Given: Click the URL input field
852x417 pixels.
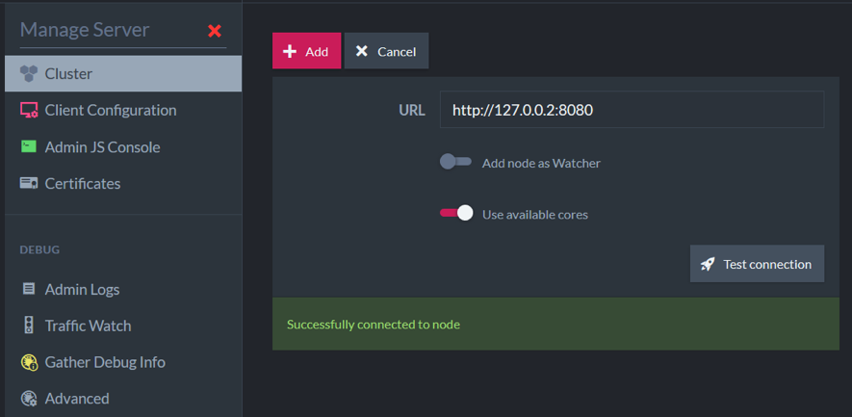Looking at the screenshot, I should coord(632,110).
